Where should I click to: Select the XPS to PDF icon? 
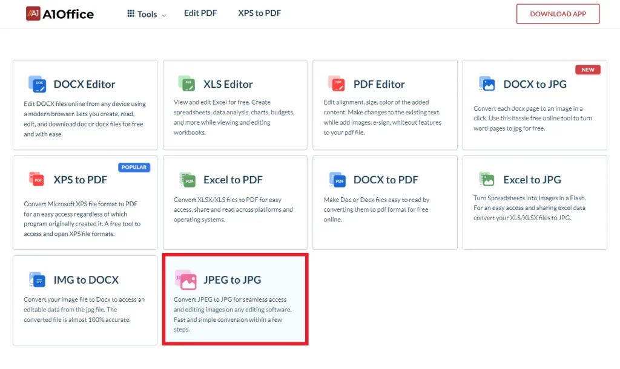37,179
